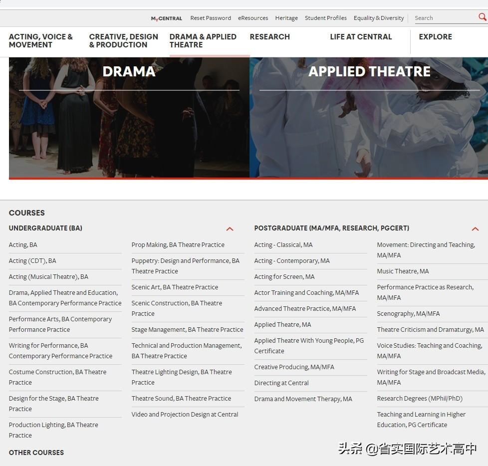Open the Explore menu
488x466 pixels.
point(435,37)
